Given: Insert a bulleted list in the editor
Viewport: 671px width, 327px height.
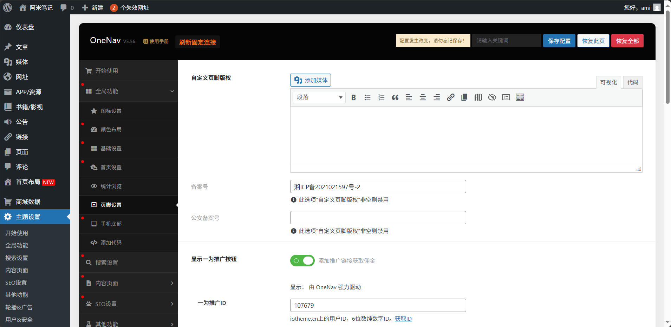Looking at the screenshot, I should 367,97.
